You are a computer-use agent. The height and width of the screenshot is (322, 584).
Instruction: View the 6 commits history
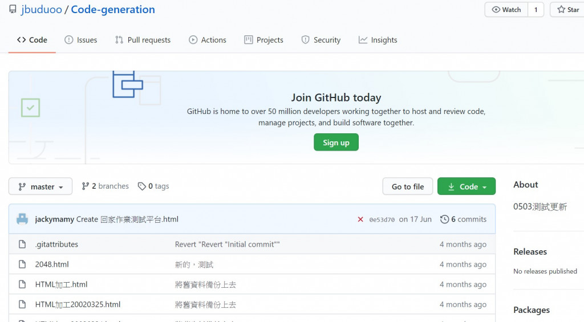click(463, 219)
